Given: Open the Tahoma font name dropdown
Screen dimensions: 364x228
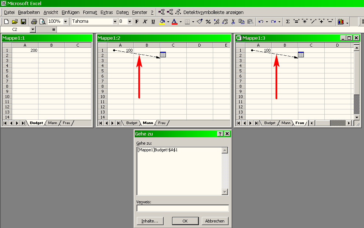Looking at the screenshot, I should point(115,22).
